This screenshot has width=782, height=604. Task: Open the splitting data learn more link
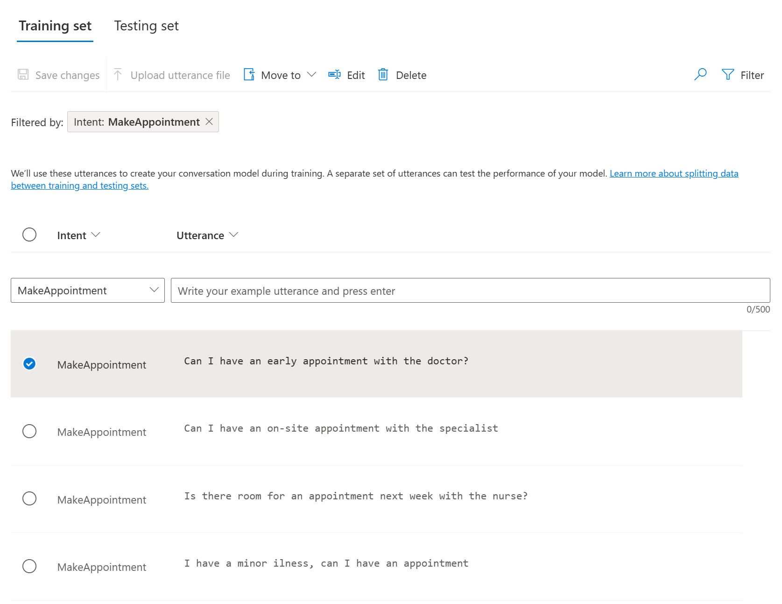pos(674,173)
